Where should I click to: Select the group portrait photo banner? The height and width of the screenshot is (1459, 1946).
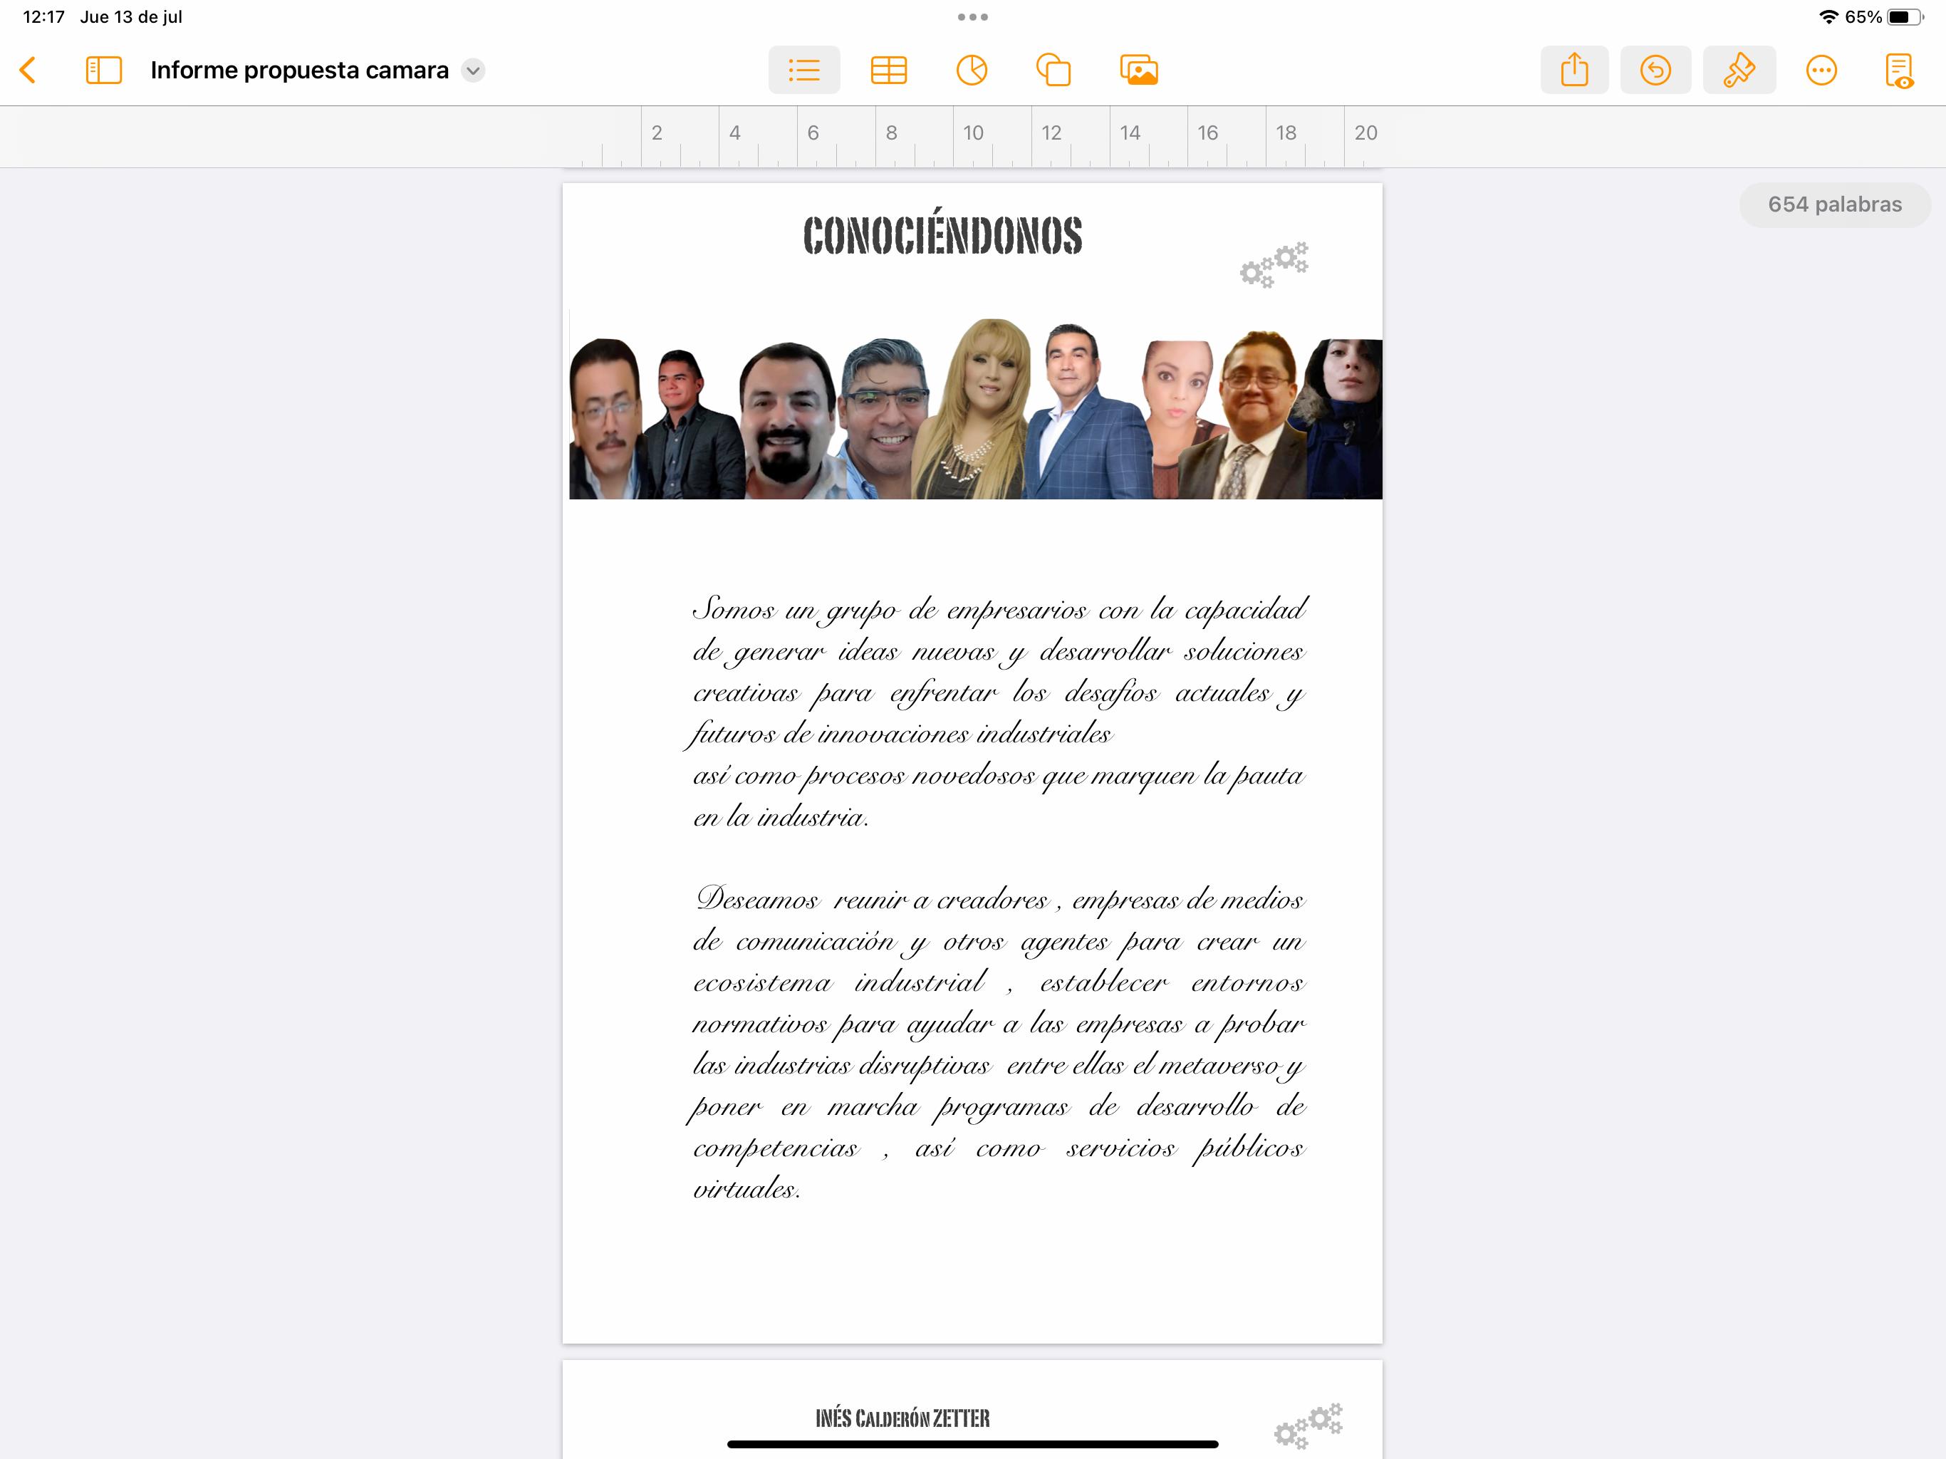pyautogui.click(x=974, y=410)
